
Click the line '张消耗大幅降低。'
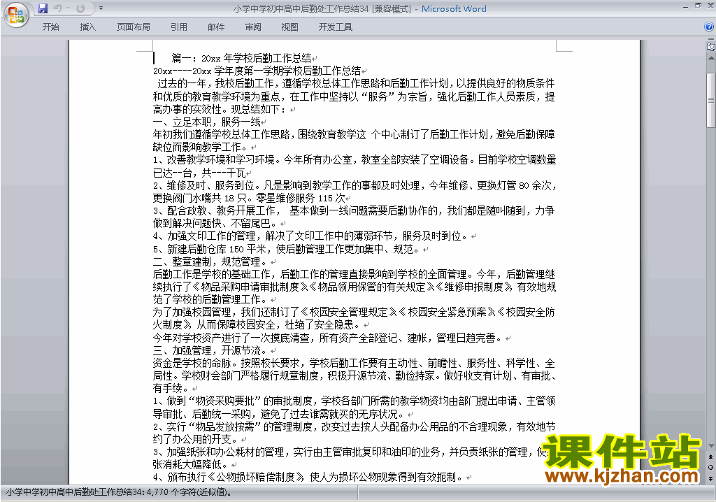(x=192, y=464)
